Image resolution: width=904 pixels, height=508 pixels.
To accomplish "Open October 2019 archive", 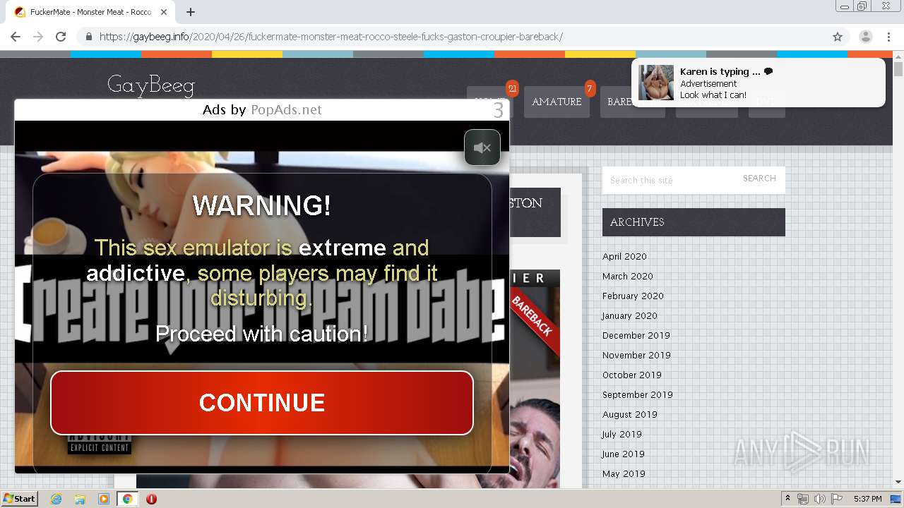I will (x=632, y=375).
